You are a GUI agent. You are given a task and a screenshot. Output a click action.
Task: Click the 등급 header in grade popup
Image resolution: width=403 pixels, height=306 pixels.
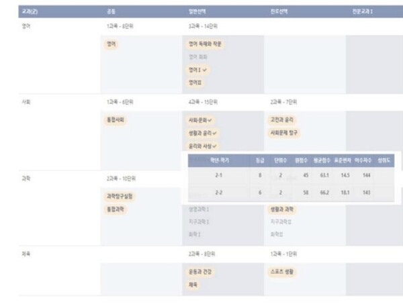click(x=260, y=160)
